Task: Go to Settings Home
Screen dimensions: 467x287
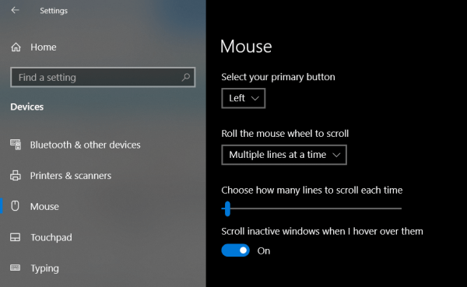Action: (44, 47)
